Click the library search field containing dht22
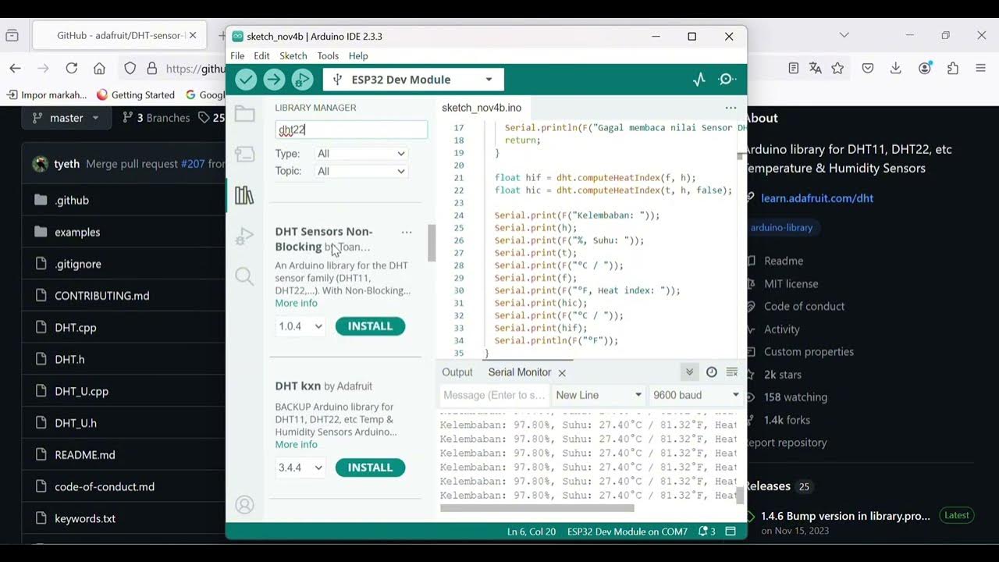Image resolution: width=999 pixels, height=562 pixels. click(351, 130)
